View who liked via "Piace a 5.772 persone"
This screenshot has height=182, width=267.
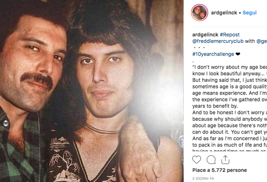coord(219,170)
